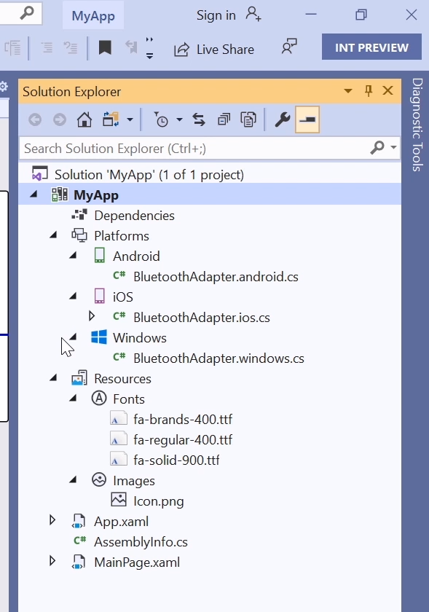
Task: Expand the BluetoothAdapter.ios.cs node
Action: (92, 315)
